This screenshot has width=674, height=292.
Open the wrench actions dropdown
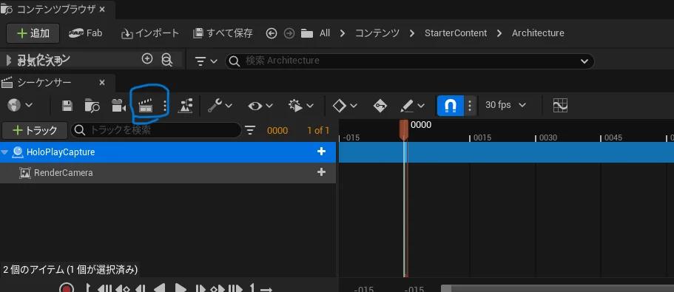[x=220, y=105]
